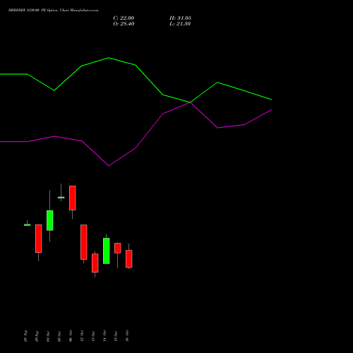Screen dimensions: 353x353
Task: Select the 05 Oct date label
Action: [x=59, y=336]
